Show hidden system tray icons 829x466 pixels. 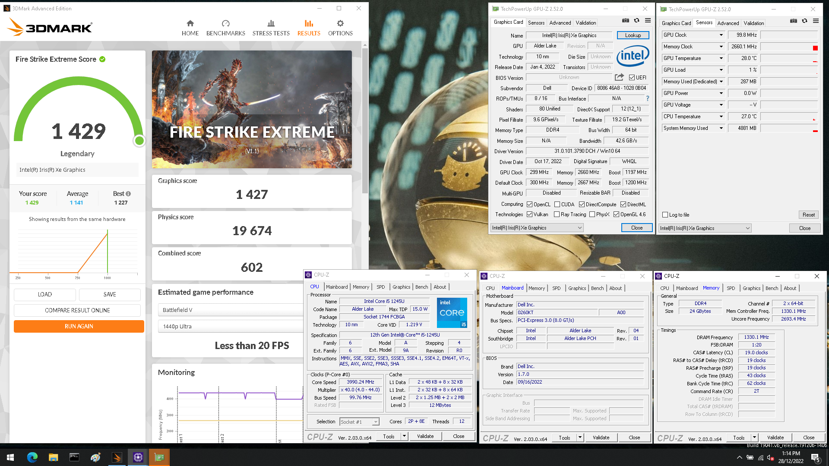point(739,457)
